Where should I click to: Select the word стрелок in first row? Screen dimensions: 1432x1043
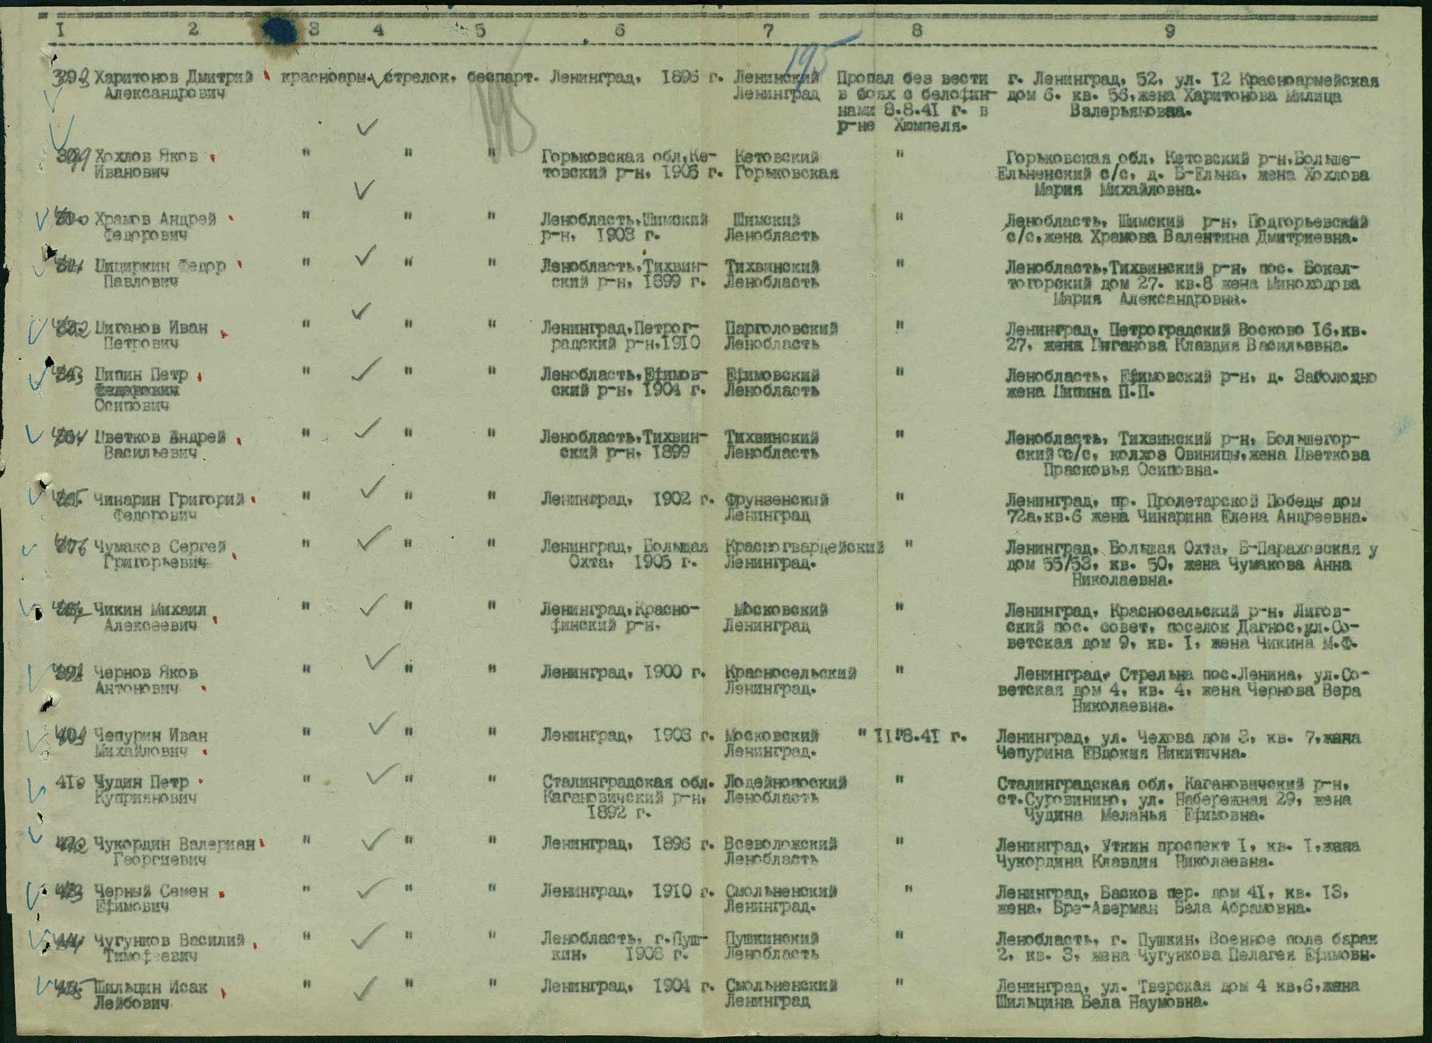[x=418, y=79]
